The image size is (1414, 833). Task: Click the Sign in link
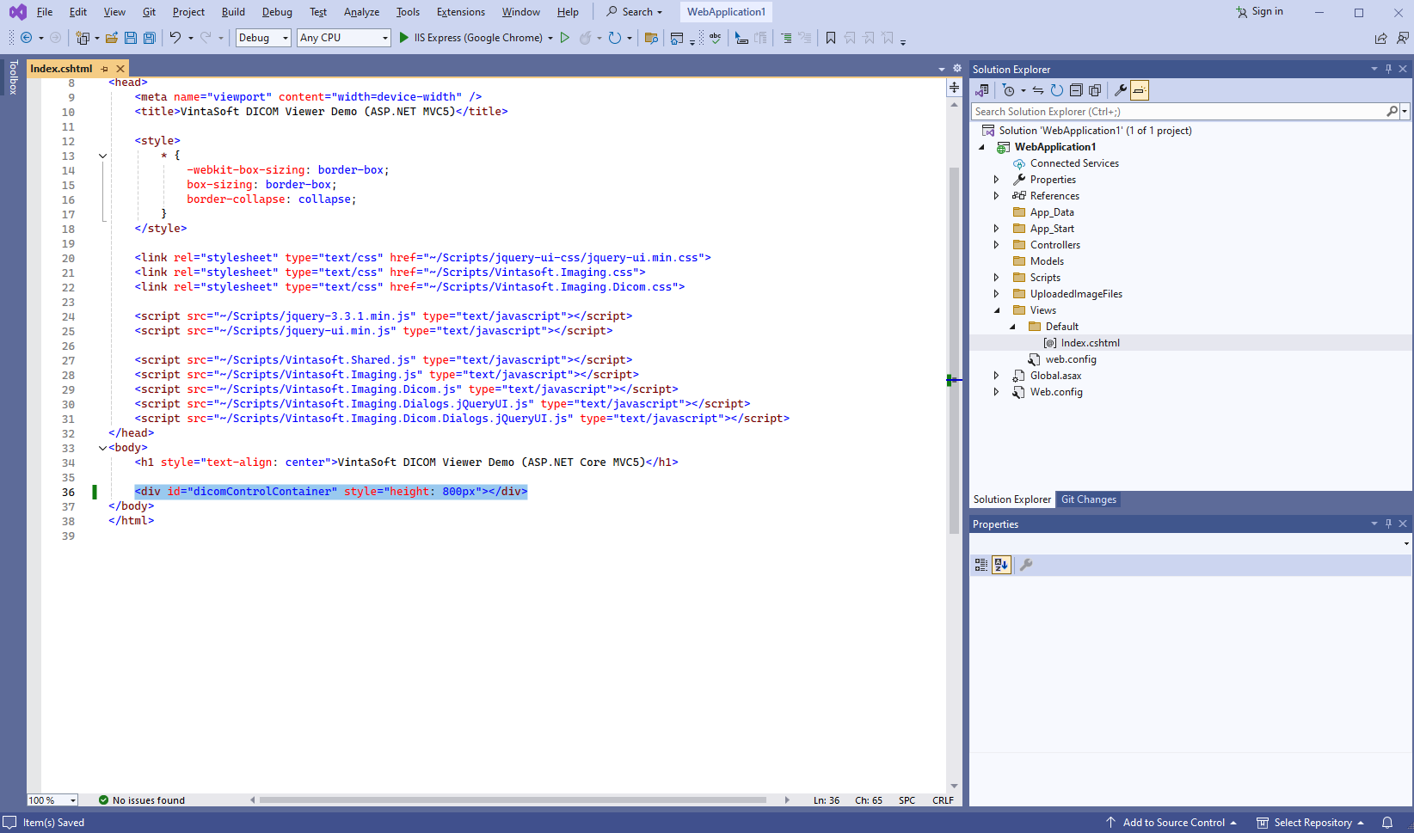[x=1260, y=11]
